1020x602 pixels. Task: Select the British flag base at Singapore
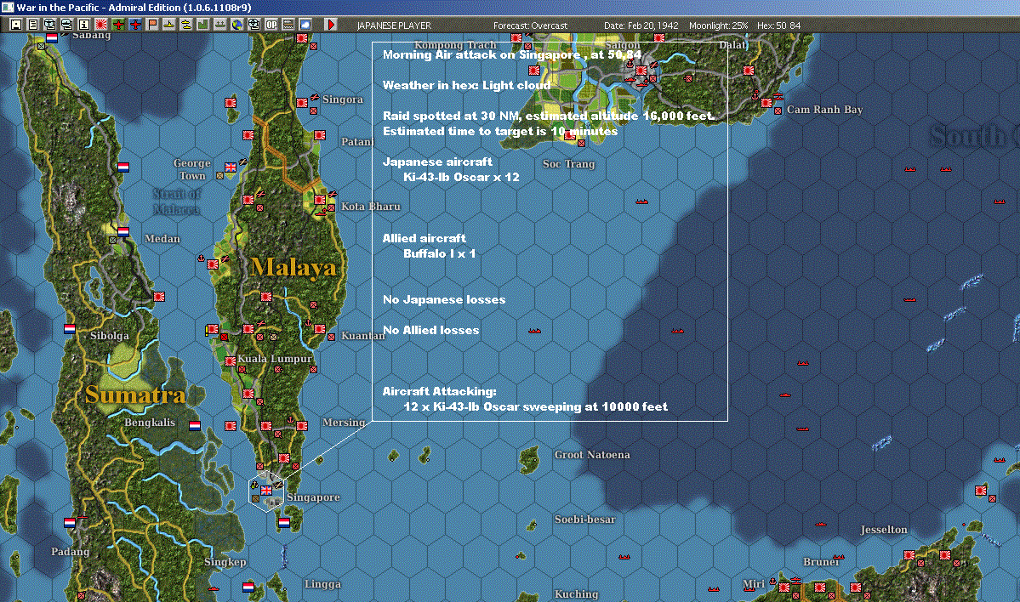click(x=267, y=491)
